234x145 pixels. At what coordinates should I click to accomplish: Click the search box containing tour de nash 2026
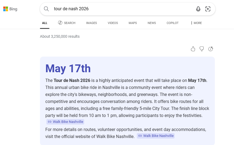[x=121, y=9]
